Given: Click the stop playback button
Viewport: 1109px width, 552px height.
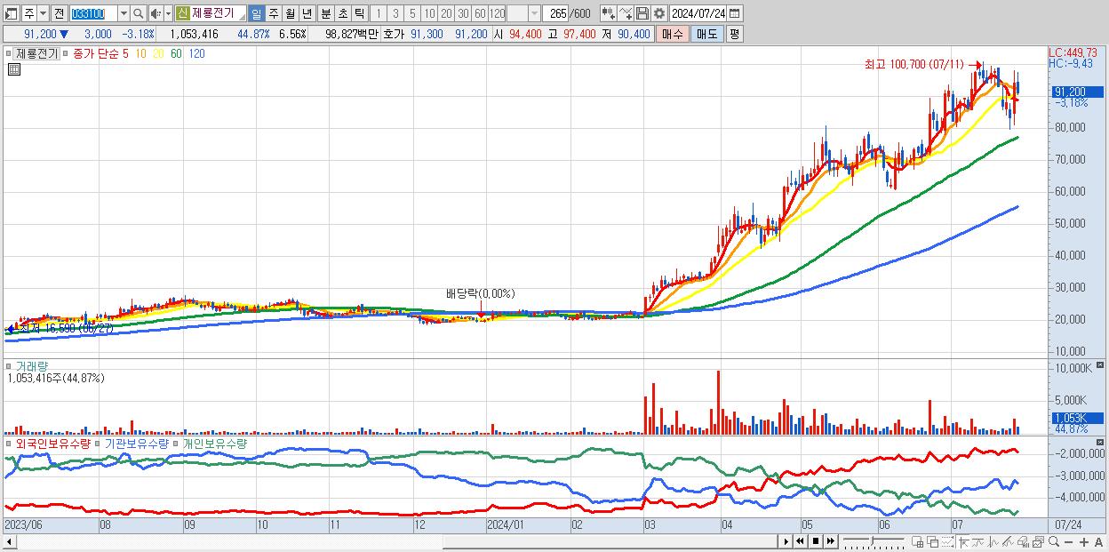Looking at the screenshot, I should point(815,541).
